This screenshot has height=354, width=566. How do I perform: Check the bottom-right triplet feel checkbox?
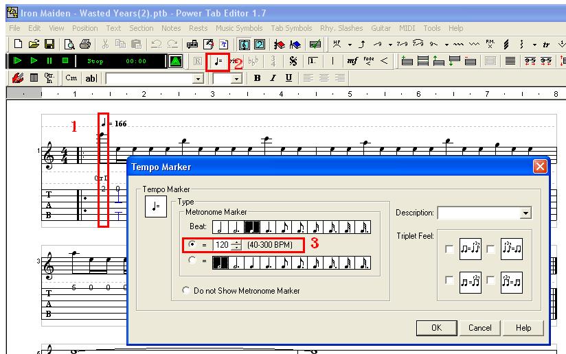[490, 280]
